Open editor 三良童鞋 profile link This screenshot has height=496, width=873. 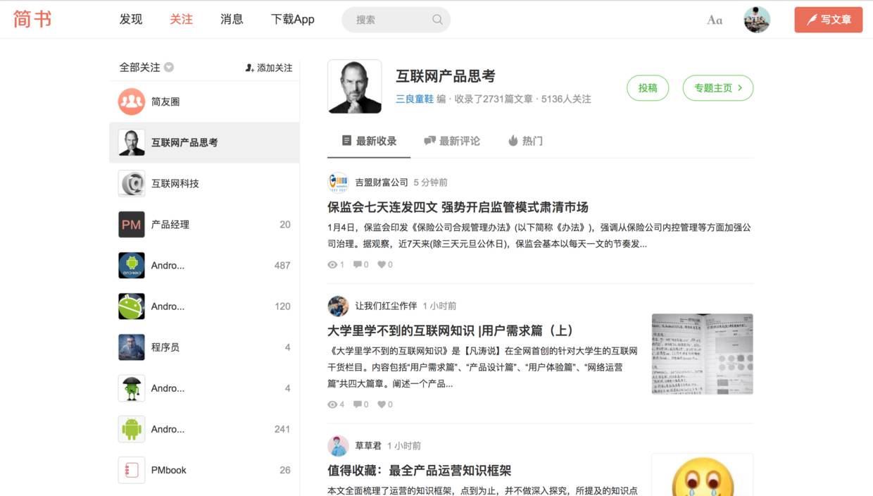click(x=415, y=99)
